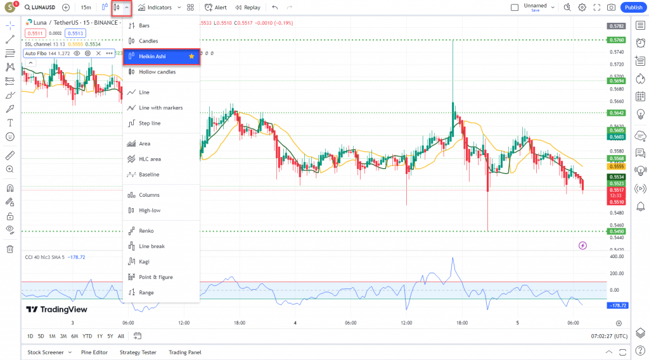
Task: Open the Strategy Tester tab
Action: pyautogui.click(x=138, y=352)
